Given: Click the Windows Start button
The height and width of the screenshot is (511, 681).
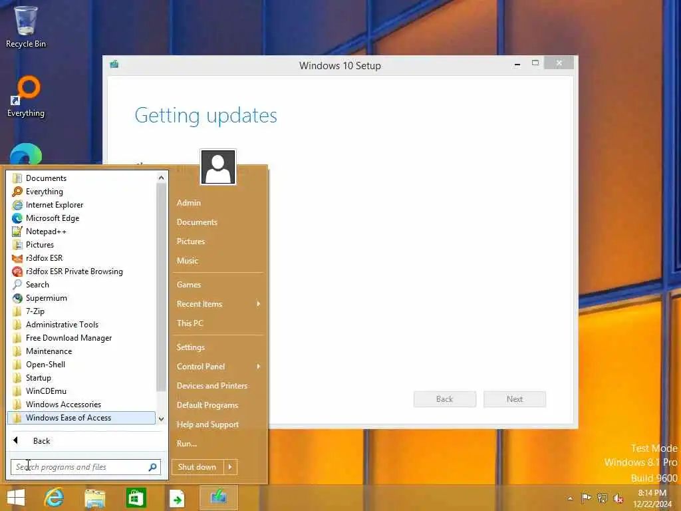Looking at the screenshot, I should coord(16,498).
